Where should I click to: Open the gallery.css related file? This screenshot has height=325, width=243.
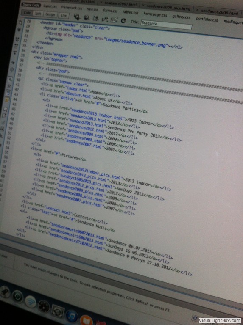click(x=182, y=17)
